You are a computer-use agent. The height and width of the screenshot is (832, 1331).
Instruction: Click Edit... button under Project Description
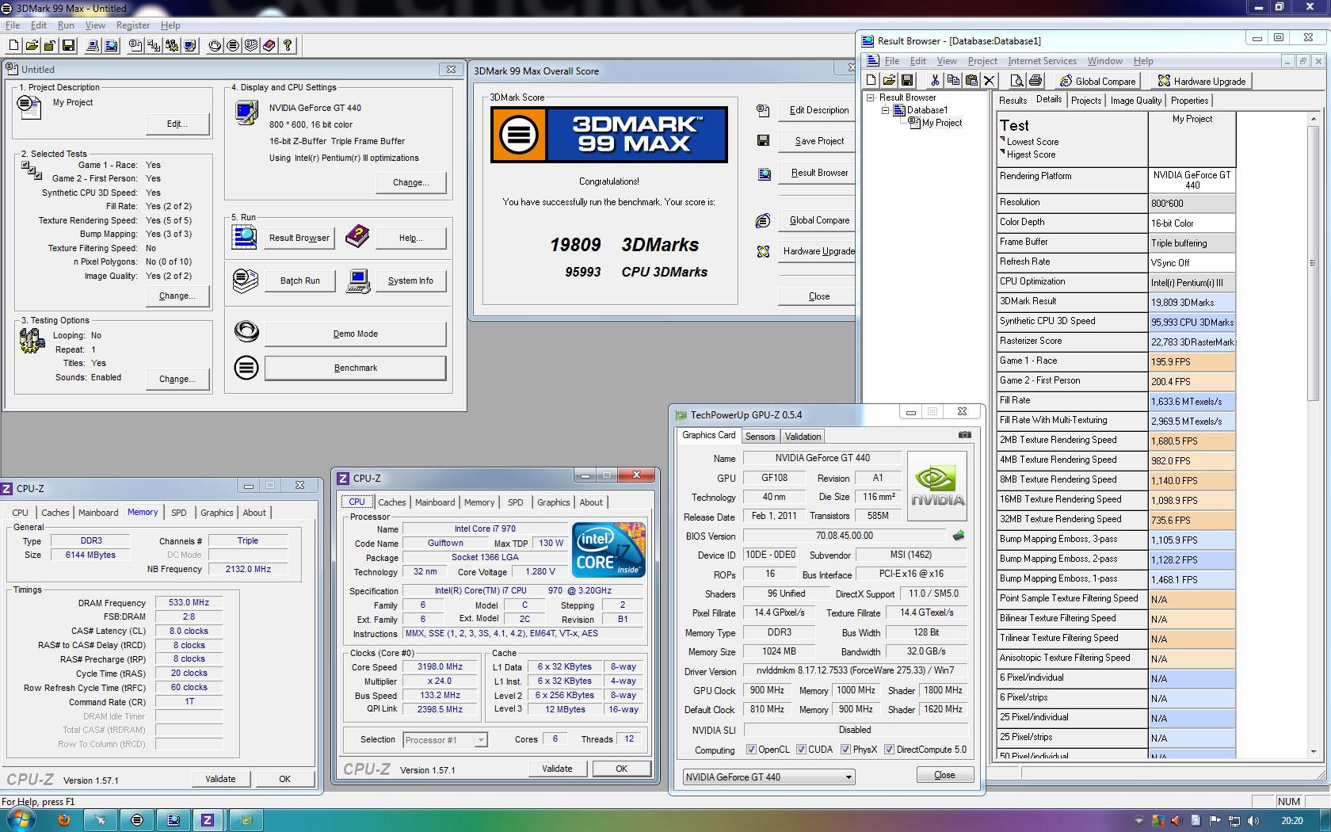click(x=177, y=124)
